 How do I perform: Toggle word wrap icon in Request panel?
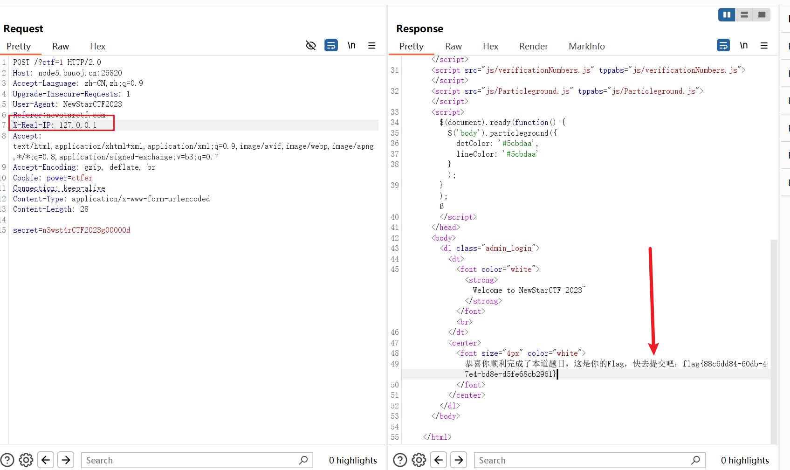click(331, 45)
